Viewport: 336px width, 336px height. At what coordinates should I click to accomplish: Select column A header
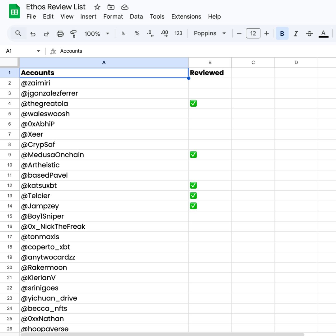pos(104,62)
